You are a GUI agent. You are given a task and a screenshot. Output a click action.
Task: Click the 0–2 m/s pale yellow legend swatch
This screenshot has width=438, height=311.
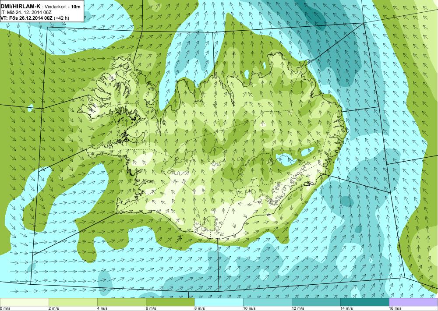click(24, 302)
